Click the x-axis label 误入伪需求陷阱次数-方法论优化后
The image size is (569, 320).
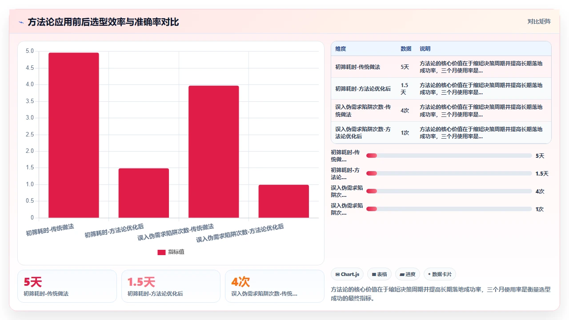pyautogui.click(x=240, y=233)
